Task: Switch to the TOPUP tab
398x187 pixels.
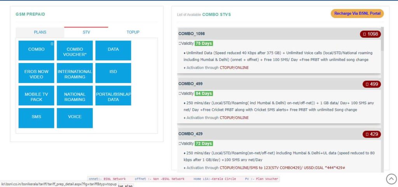Action: point(133,32)
